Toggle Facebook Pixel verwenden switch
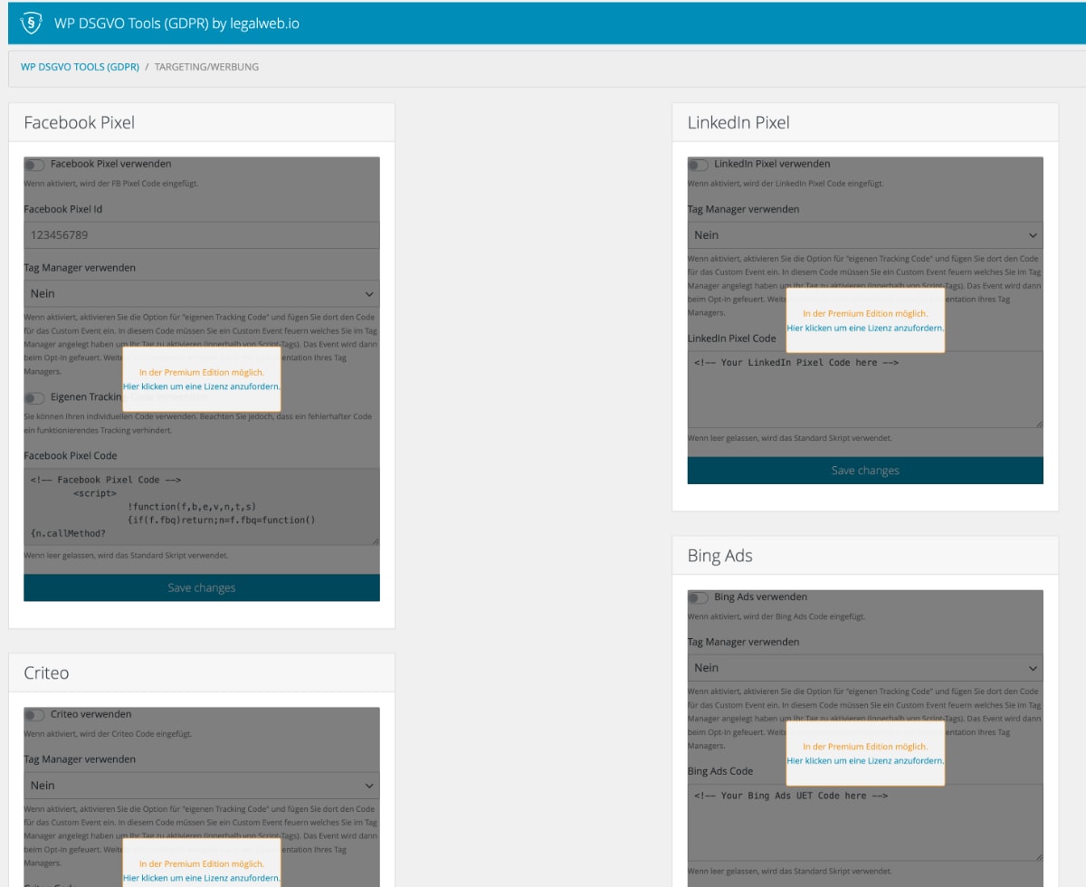The width and height of the screenshot is (1086, 887). (x=34, y=165)
